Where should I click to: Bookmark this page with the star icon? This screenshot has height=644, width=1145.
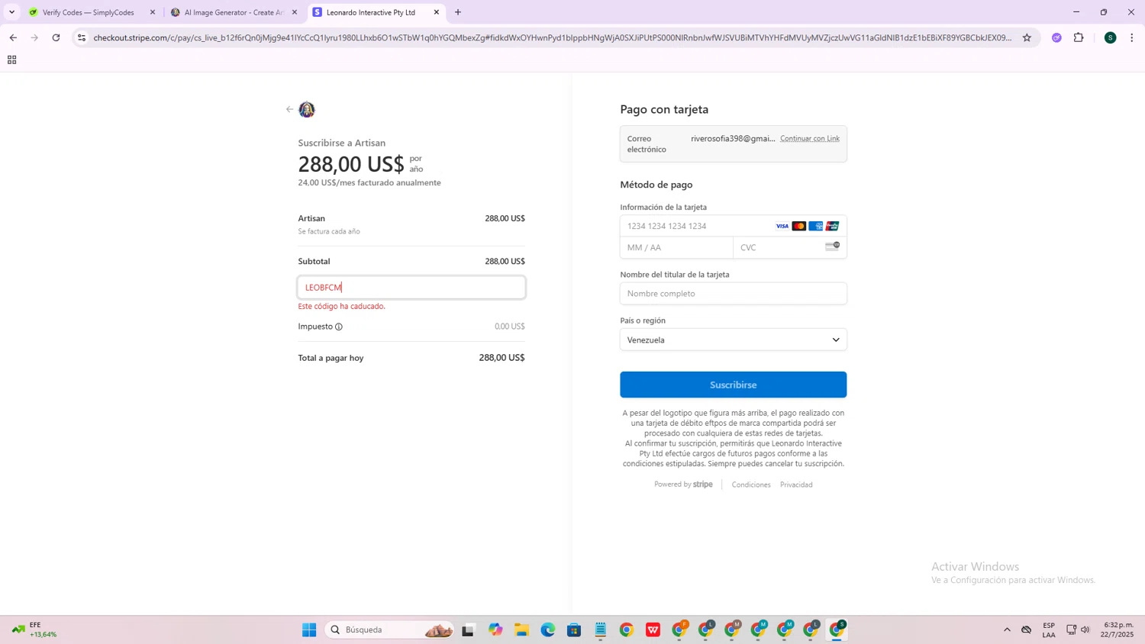point(1027,37)
